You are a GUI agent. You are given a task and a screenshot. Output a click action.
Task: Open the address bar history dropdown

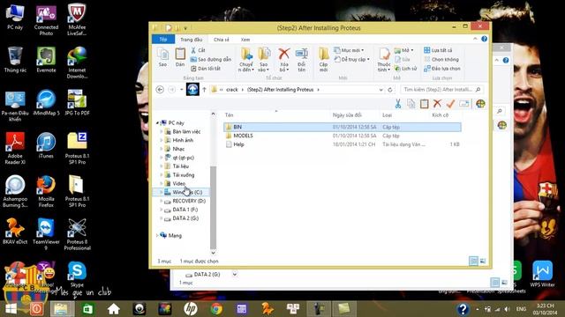pos(380,90)
